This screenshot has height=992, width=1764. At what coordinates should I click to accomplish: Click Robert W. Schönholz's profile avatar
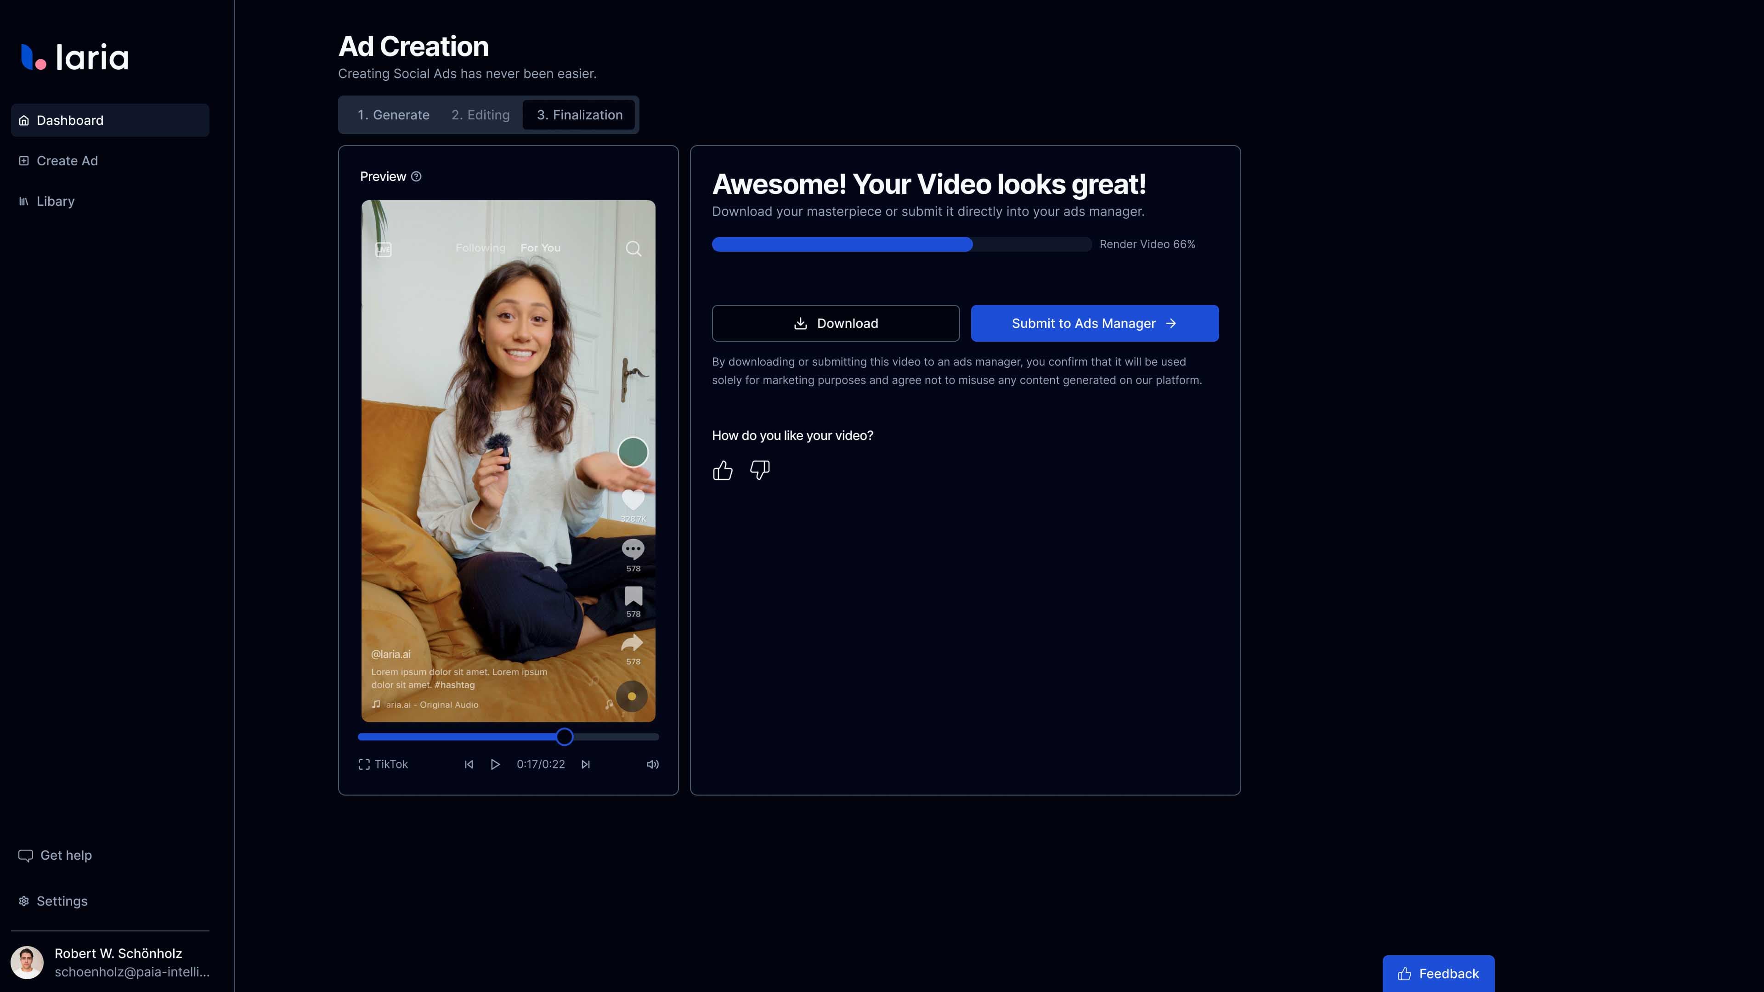[x=28, y=963]
